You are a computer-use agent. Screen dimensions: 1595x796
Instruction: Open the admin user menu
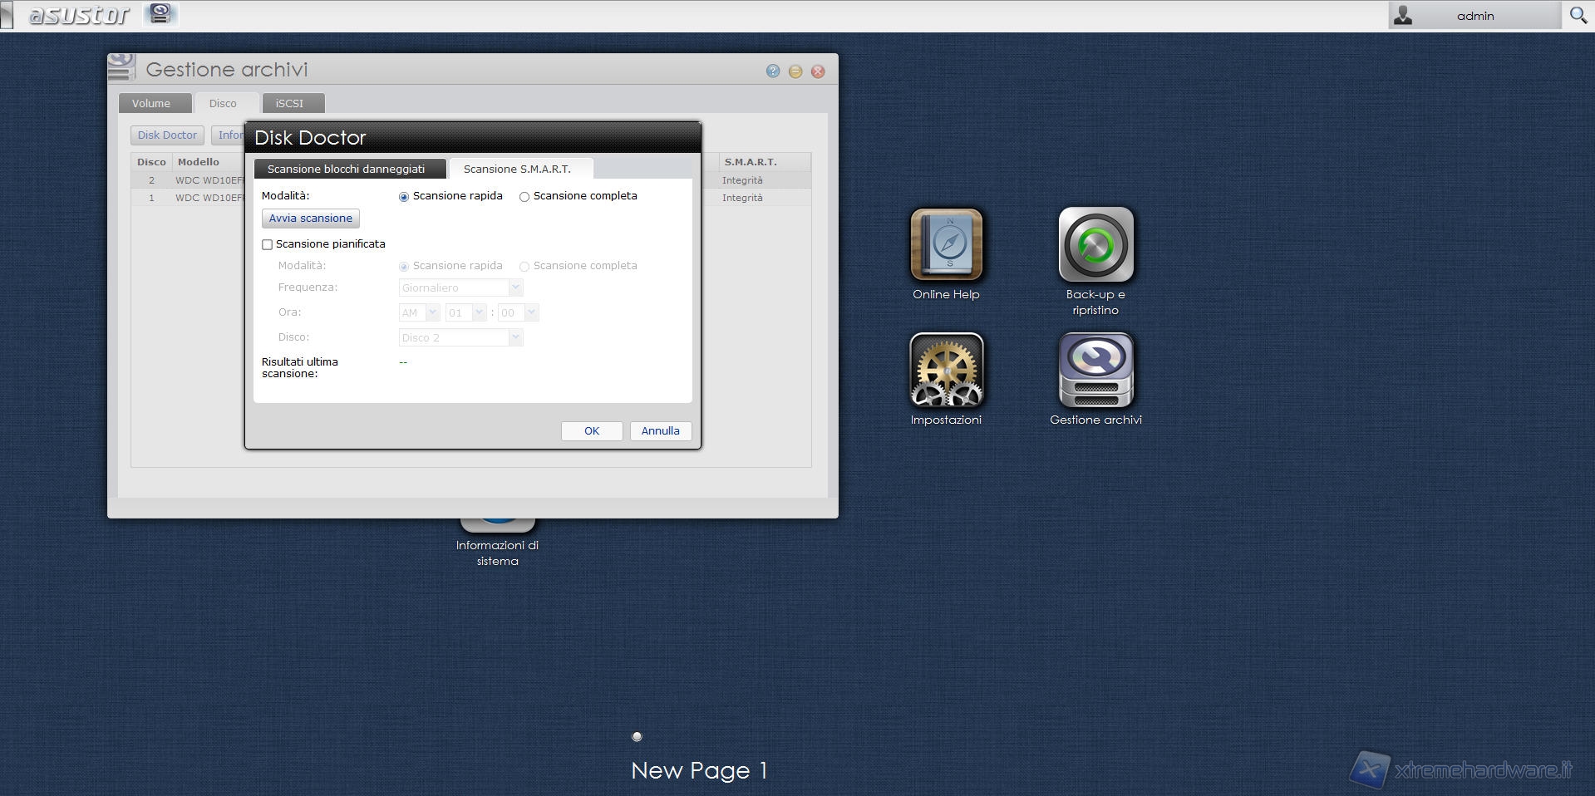1474,16
